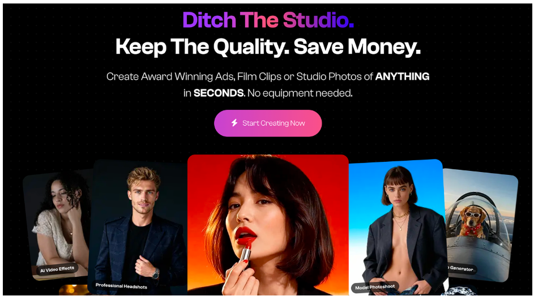
Task: Open the partially visible yellow bokeh thumbnail
Action: pyautogui.click(x=74, y=290)
